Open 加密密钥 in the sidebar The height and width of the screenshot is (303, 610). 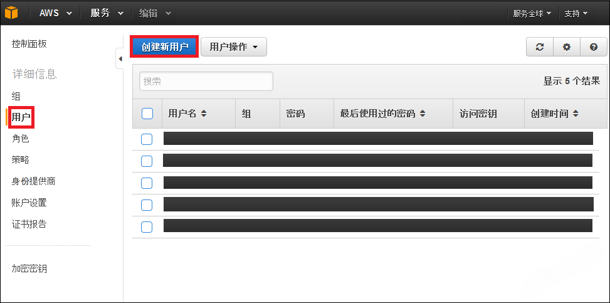pos(29,268)
